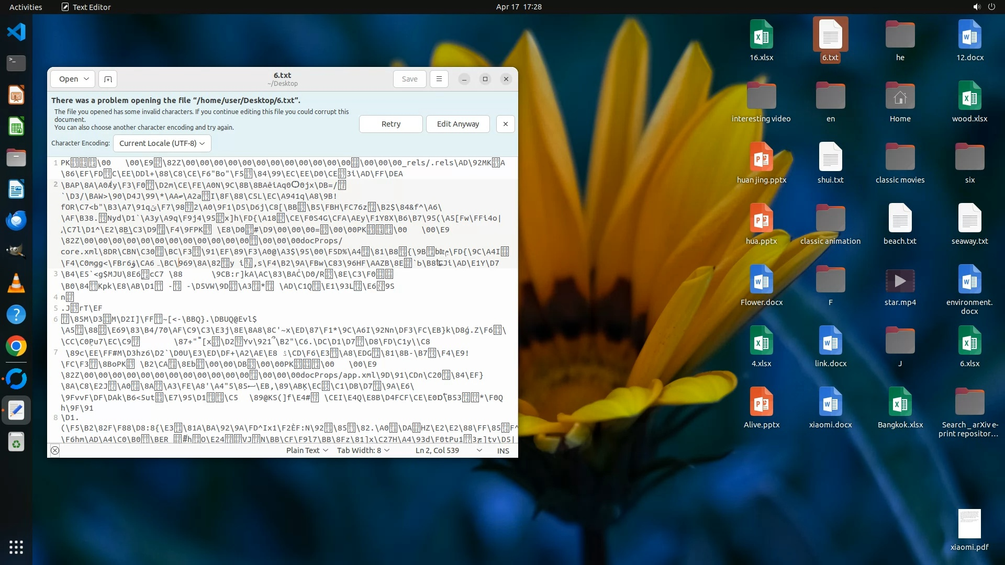This screenshot has height=565, width=1005.
Task: Open the Trash in the dock
Action: click(x=16, y=443)
